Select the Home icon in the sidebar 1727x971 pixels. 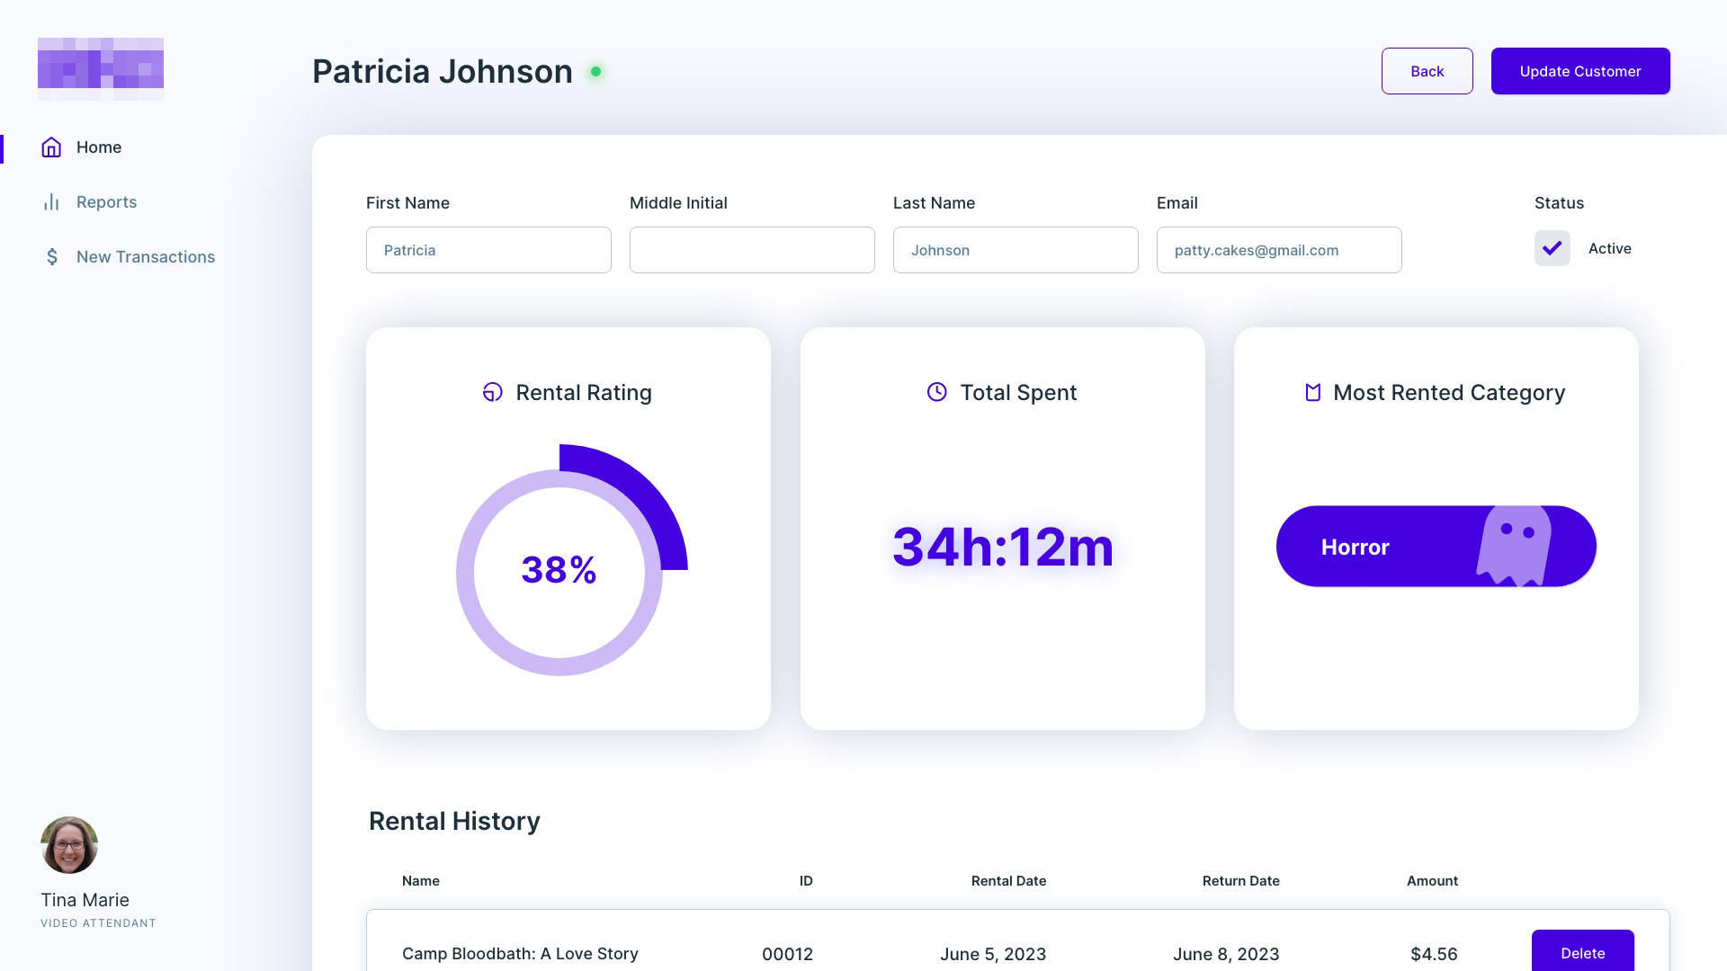[51, 147]
